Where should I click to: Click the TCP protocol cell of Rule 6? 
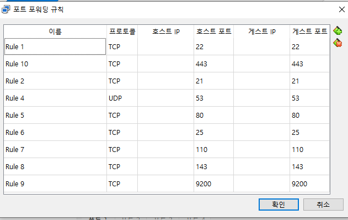[122, 132]
